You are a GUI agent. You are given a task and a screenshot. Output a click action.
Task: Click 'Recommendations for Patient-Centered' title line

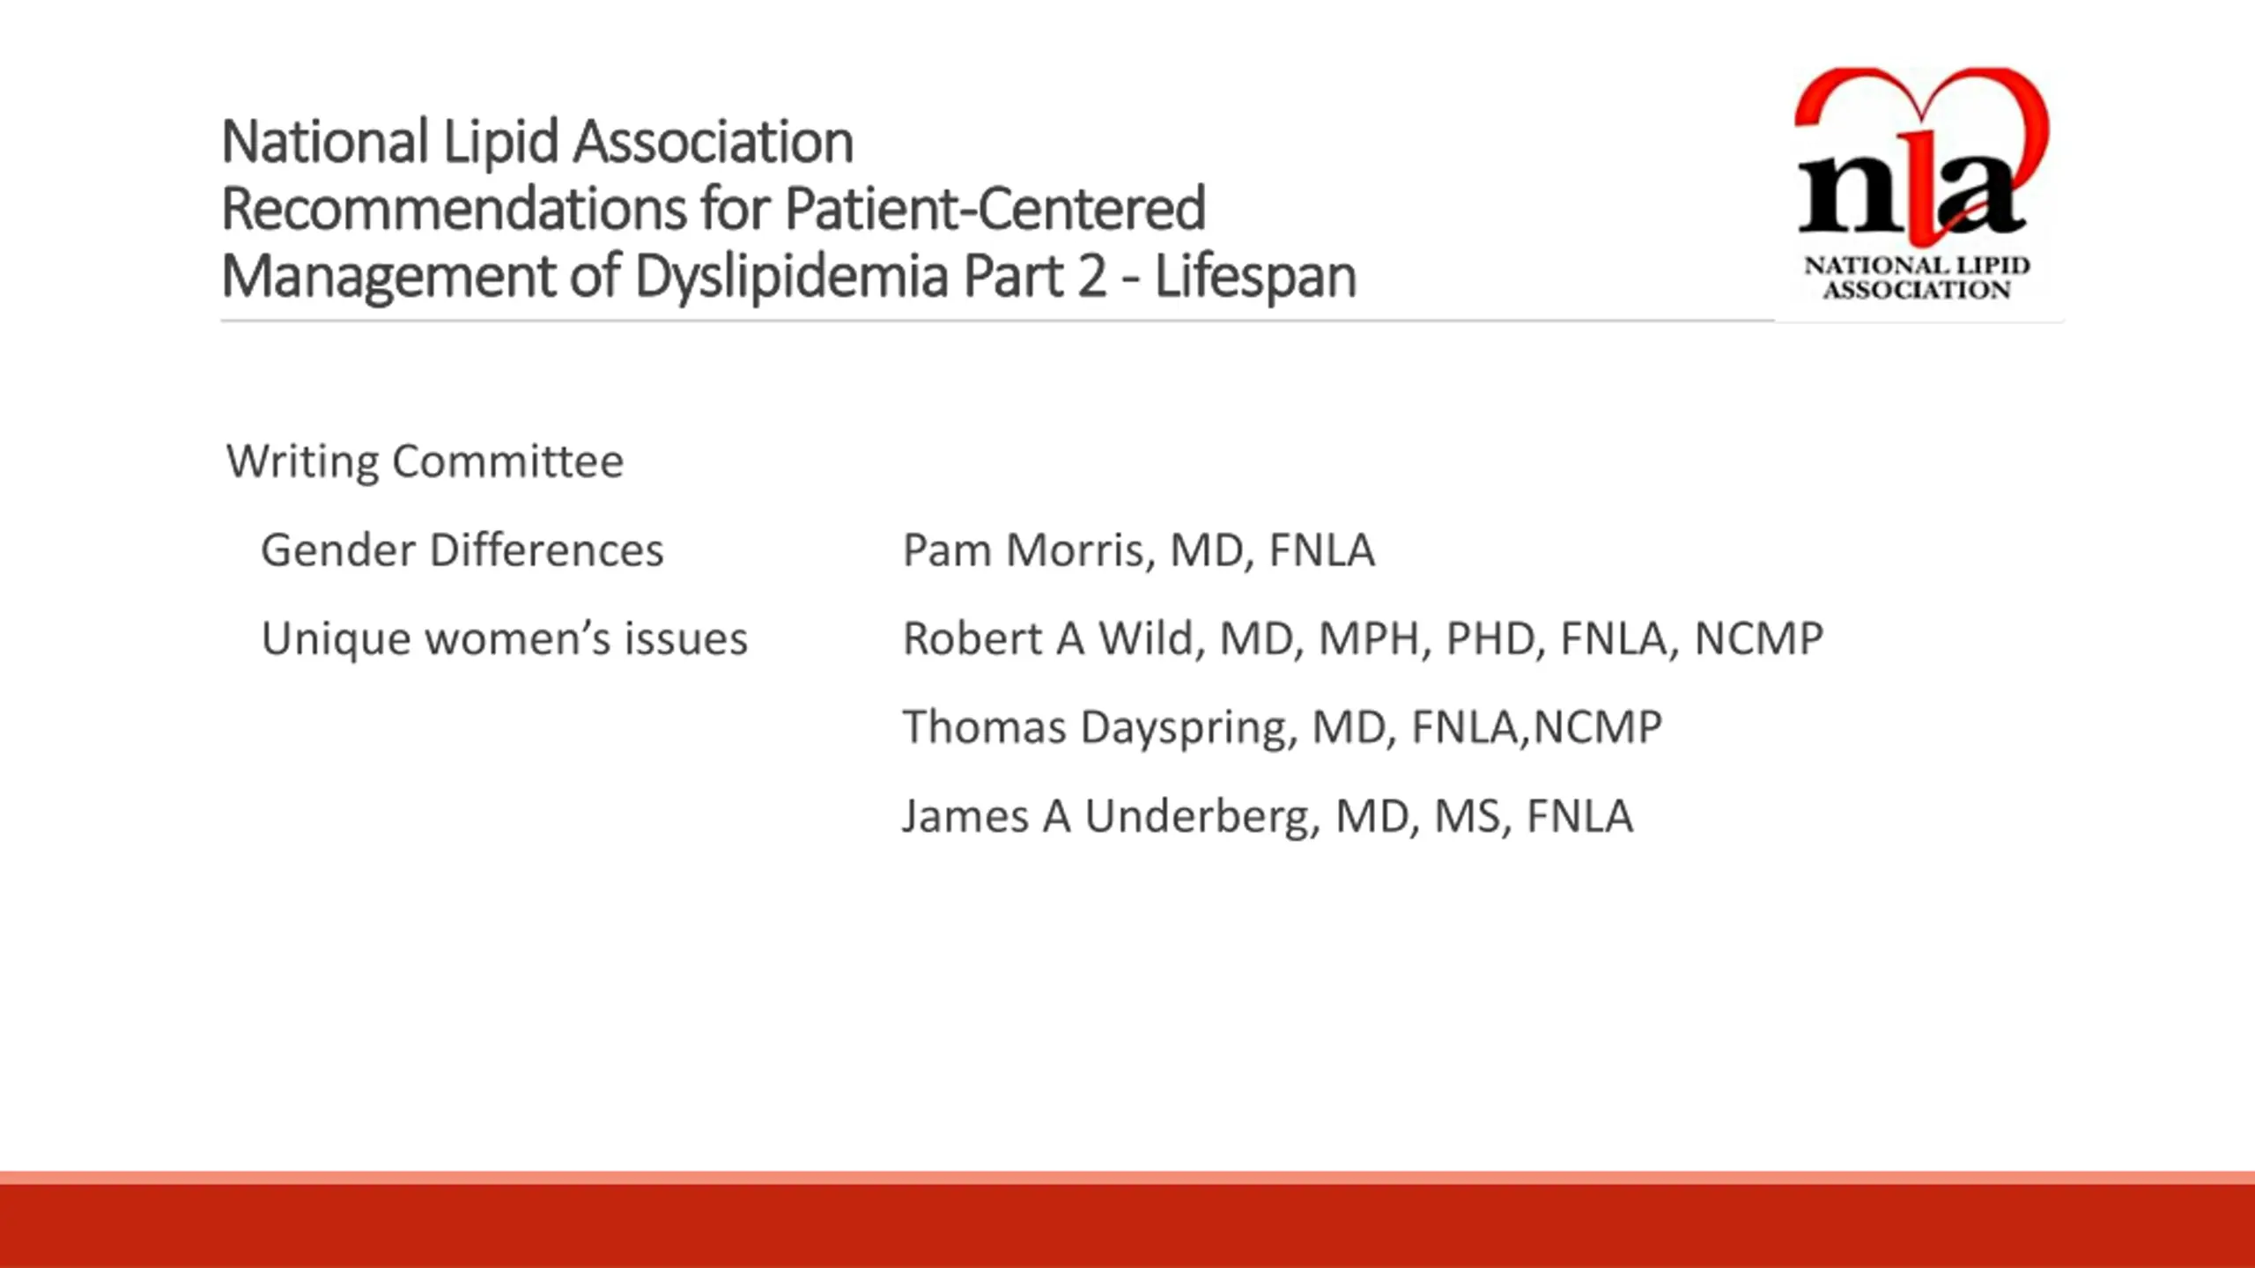(x=713, y=209)
